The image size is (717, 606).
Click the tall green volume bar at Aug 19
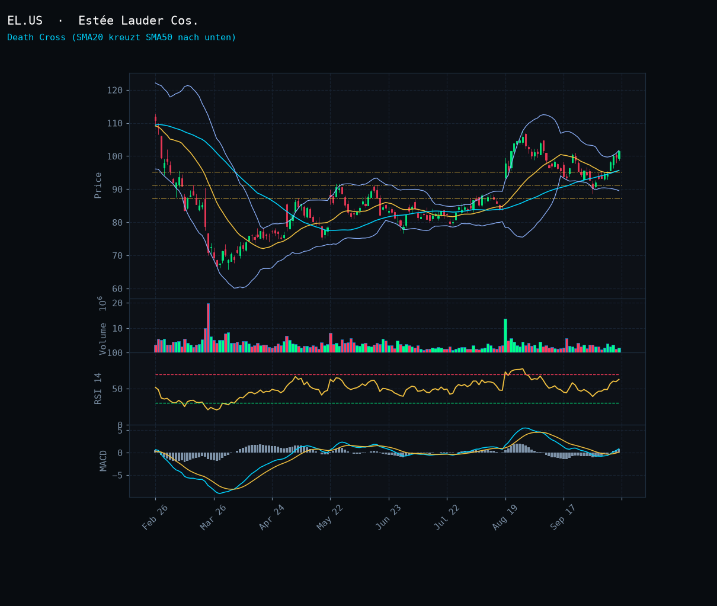pyautogui.click(x=505, y=335)
